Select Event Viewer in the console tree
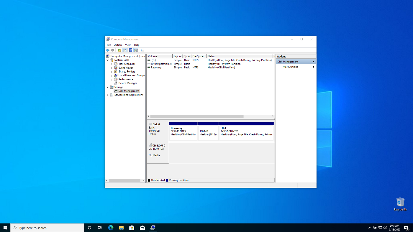This screenshot has height=232, width=413. click(x=126, y=68)
